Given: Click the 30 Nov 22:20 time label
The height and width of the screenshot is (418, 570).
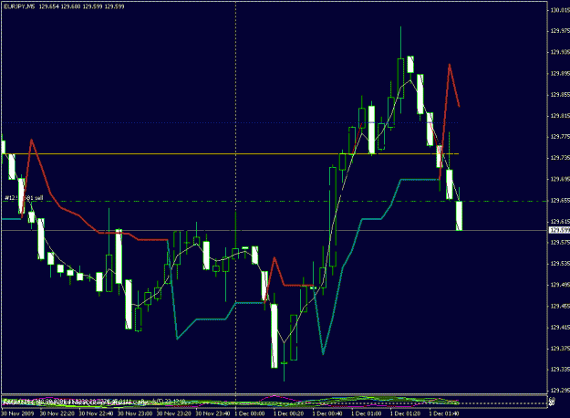Looking at the screenshot, I should pos(57,413).
